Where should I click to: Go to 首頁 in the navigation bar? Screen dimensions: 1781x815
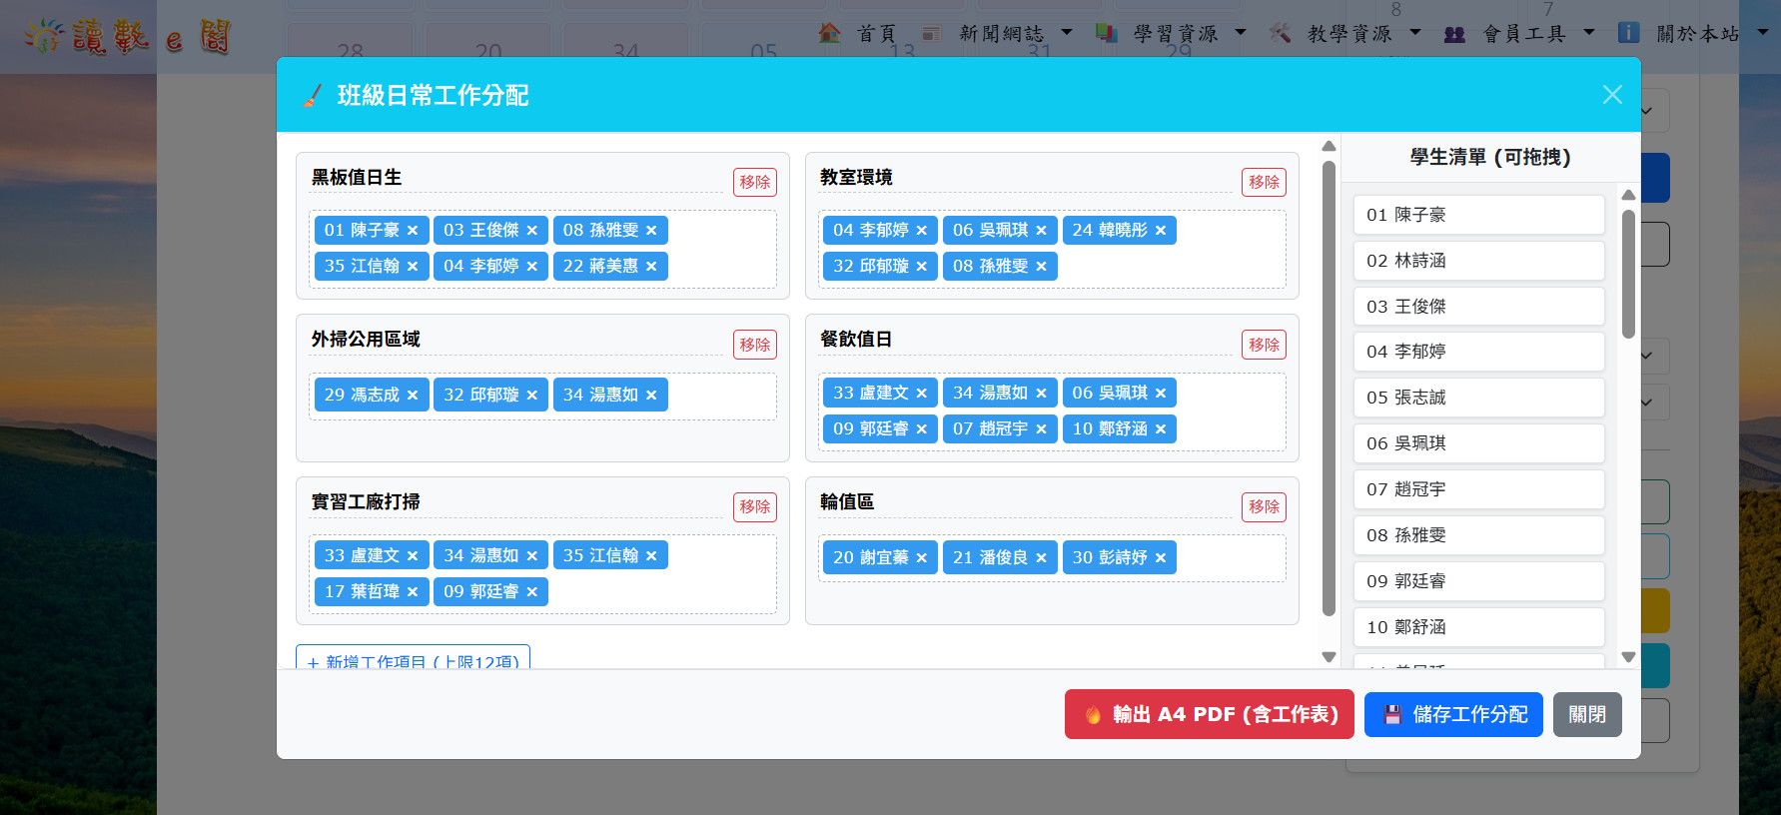pyautogui.click(x=875, y=34)
